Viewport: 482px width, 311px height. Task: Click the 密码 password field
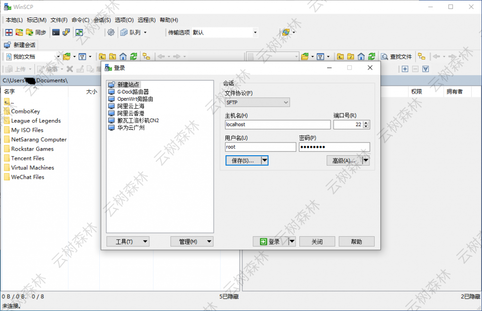point(334,147)
